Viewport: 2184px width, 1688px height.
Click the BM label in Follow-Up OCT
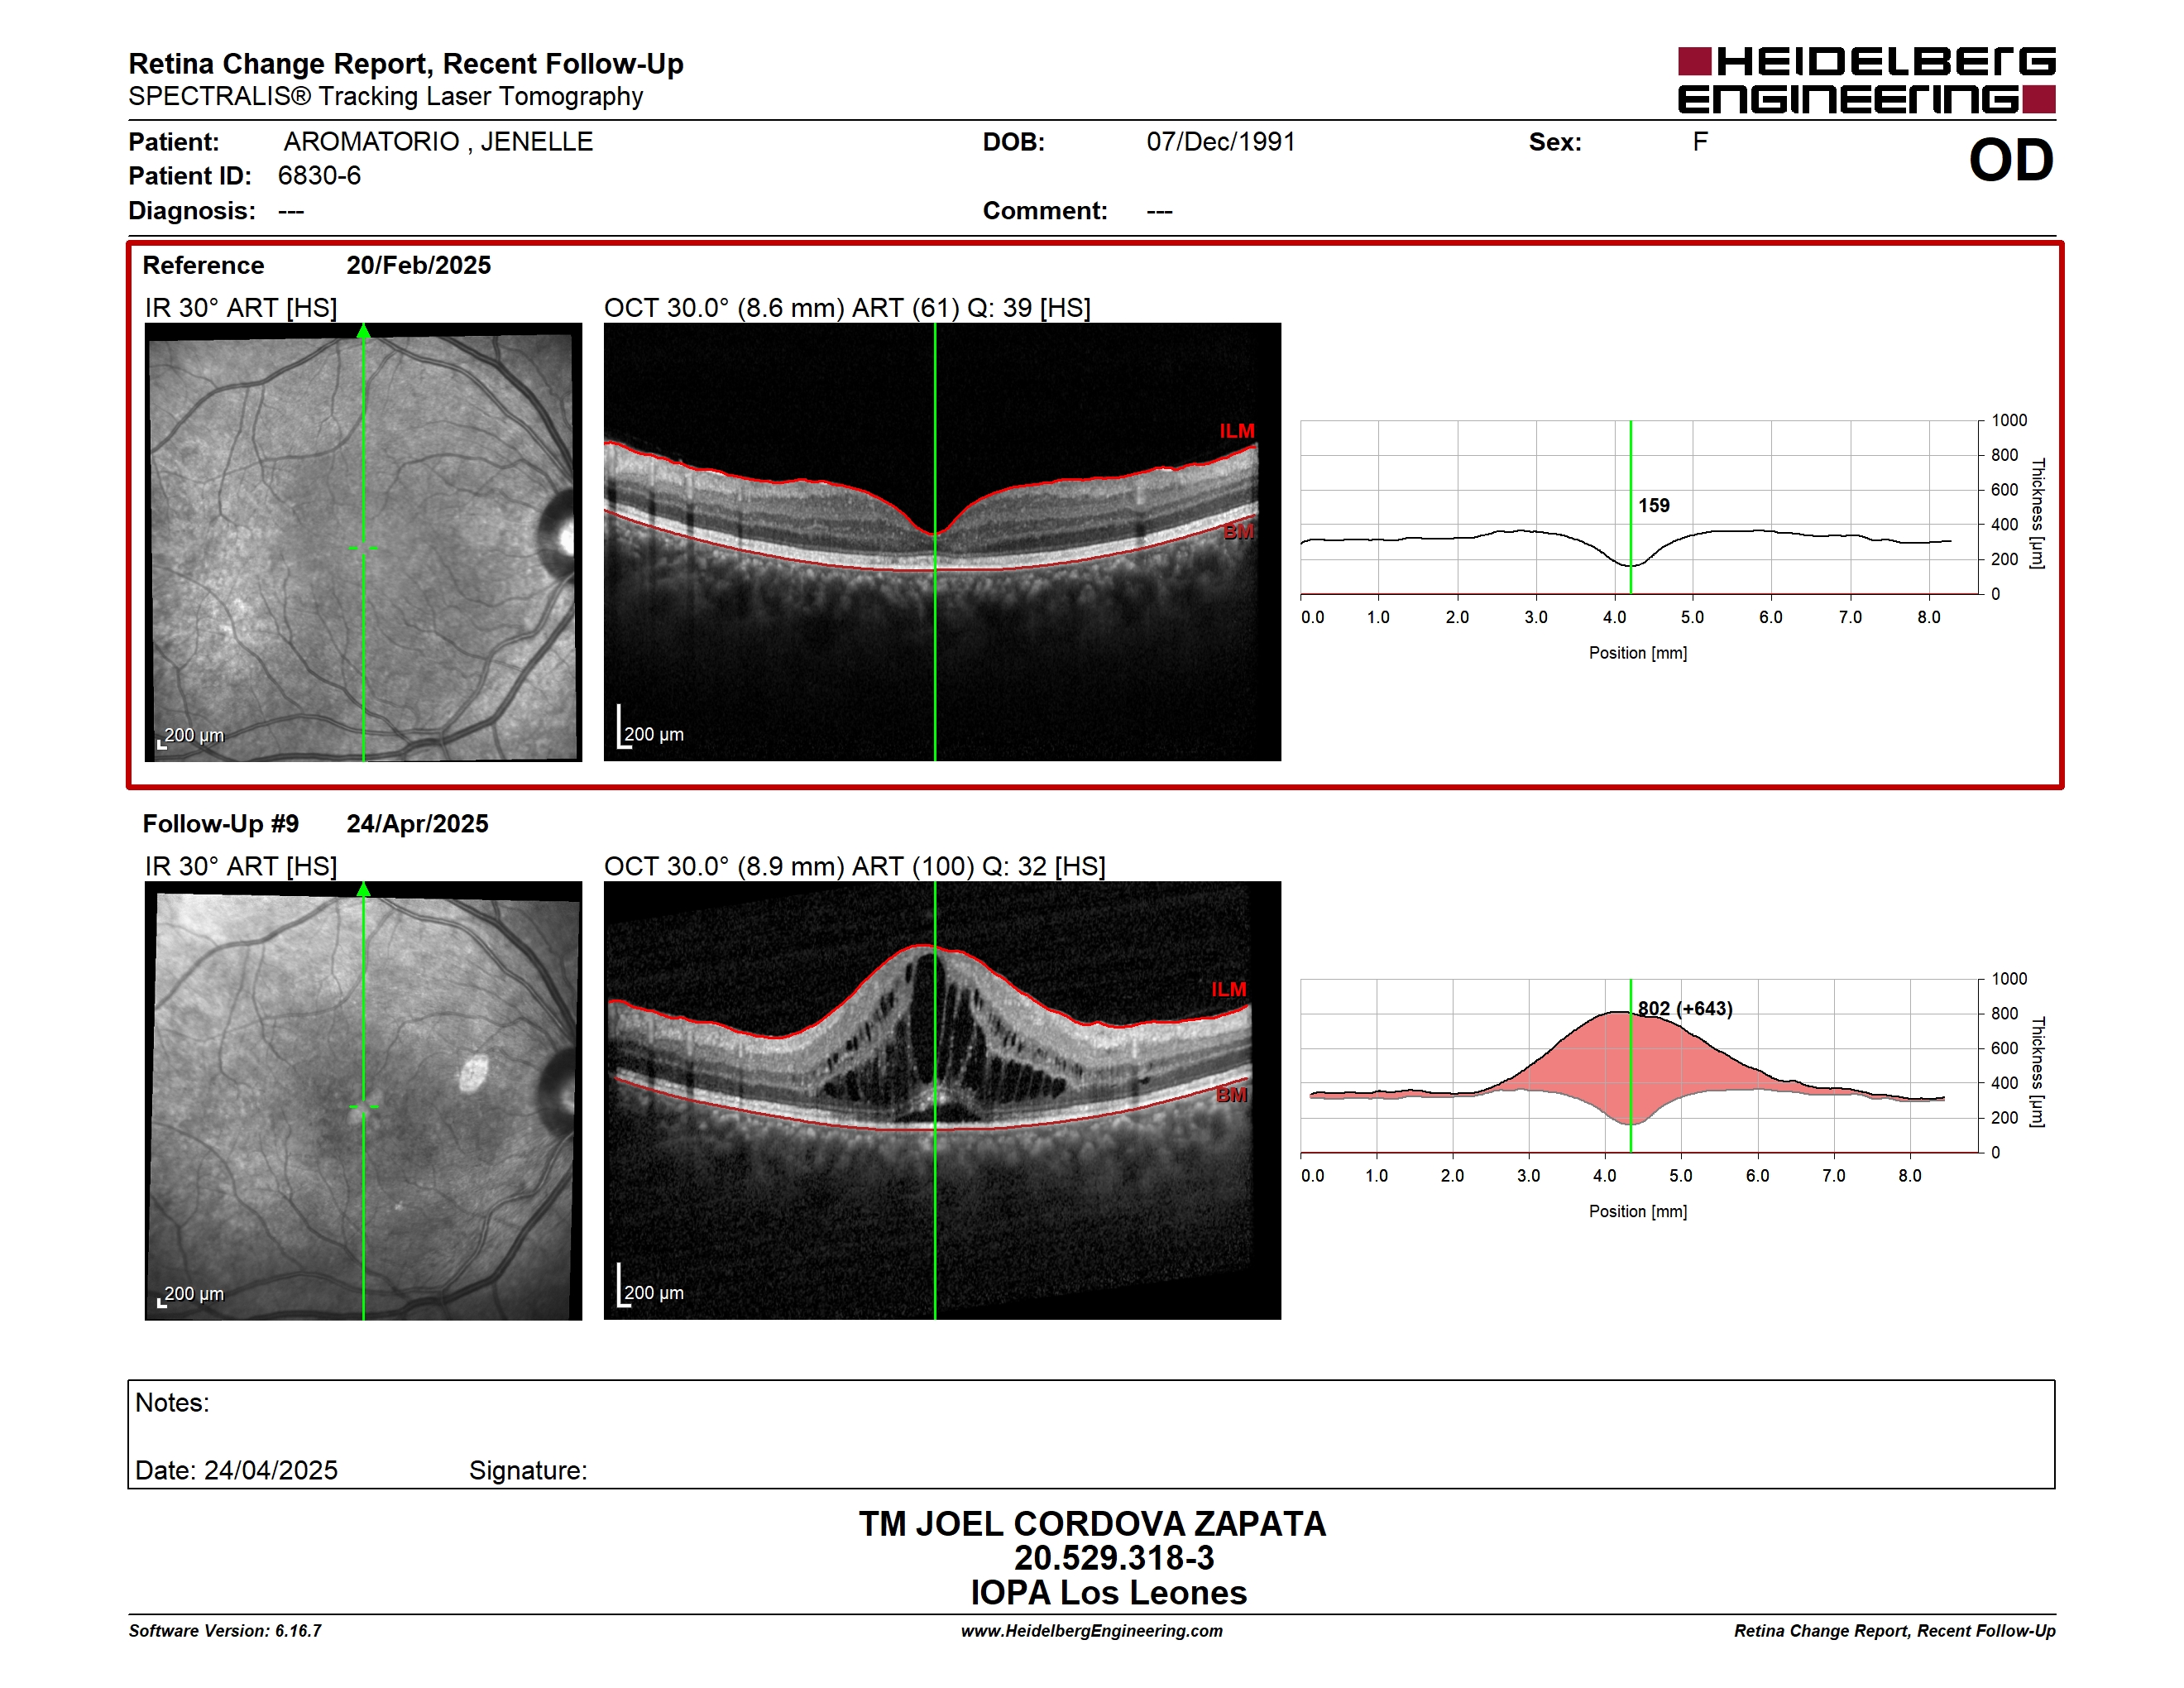coord(1231,1095)
